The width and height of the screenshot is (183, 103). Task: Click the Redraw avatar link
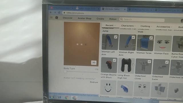pos(94,82)
